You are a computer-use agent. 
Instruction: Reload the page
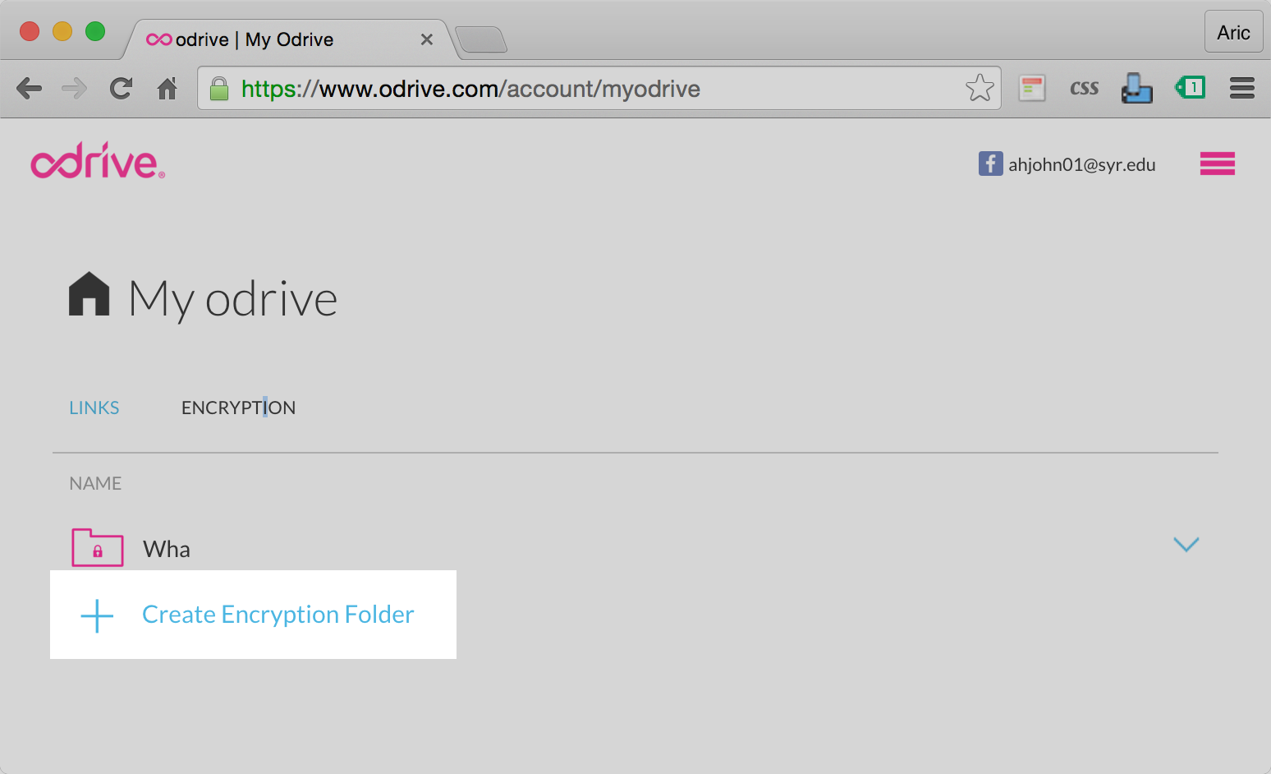pos(122,88)
